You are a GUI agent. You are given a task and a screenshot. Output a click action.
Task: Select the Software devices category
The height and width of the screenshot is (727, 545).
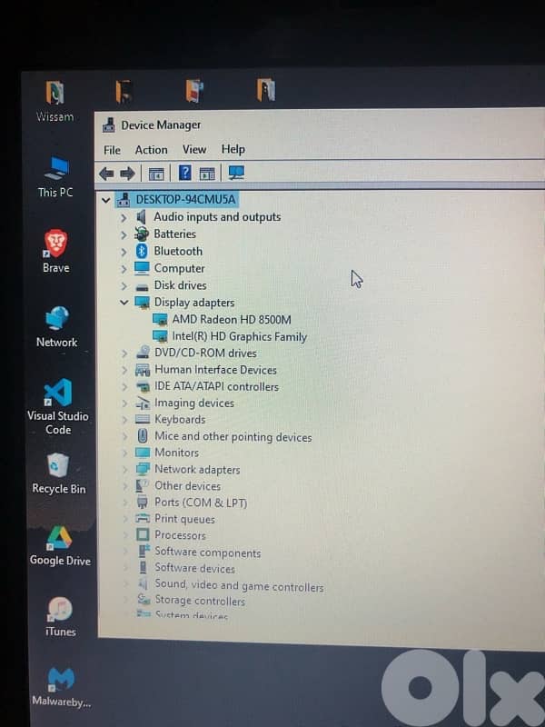click(x=194, y=568)
